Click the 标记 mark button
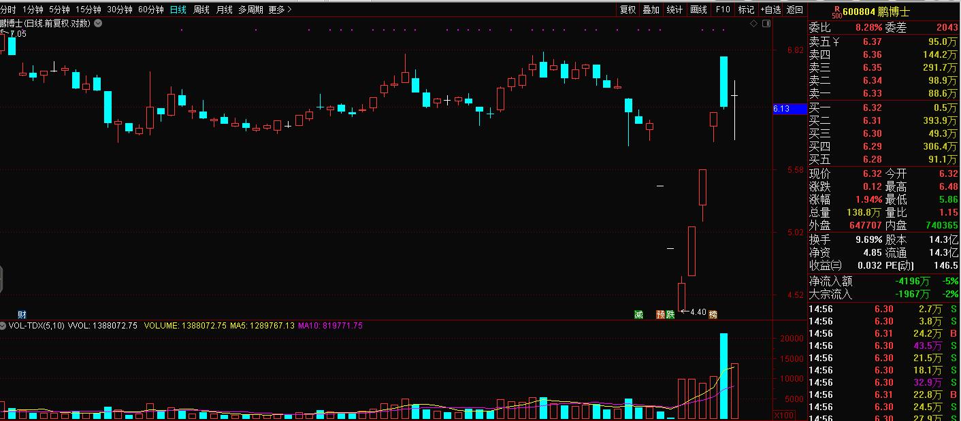 746,10
